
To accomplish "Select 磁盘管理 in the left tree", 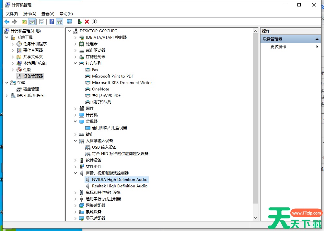I will click(31, 89).
